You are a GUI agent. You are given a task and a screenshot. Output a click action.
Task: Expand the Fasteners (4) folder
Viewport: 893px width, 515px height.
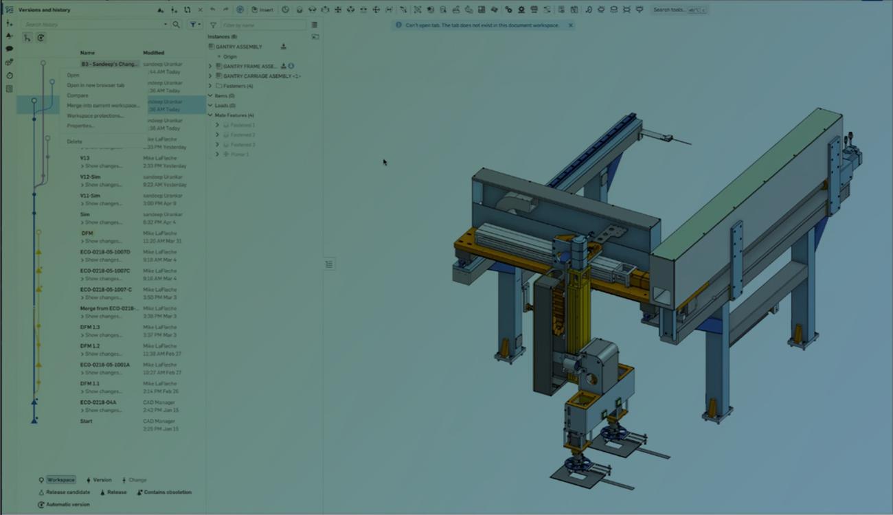coord(210,85)
